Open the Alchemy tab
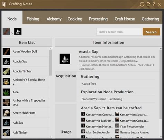This screenshot has height=140, width=164. point(54,19)
